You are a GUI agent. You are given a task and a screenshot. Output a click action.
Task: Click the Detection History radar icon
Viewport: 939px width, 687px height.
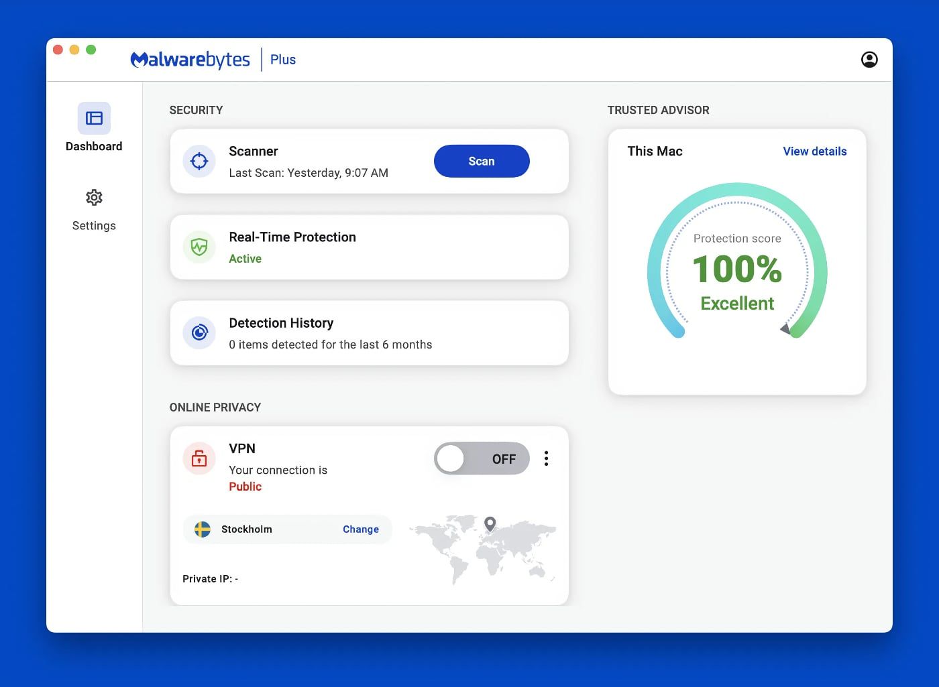(199, 332)
